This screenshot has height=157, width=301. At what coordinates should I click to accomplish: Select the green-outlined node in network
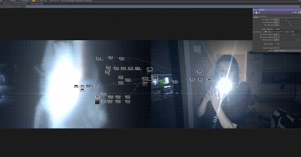pos(164,82)
